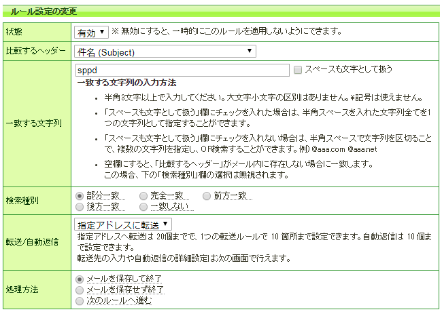Viewport: 442px width, 314px height.
Task: Open the 状態 dropdown showing 有効
Action: (90, 32)
